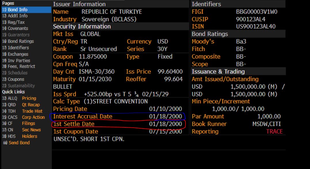This screenshot has width=310, height=169.
Task: Open TDH Trade Hist quick link
Action: 22,111
